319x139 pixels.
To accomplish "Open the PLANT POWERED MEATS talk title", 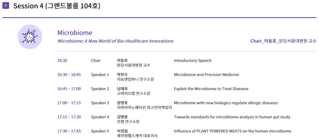I will (232, 131).
